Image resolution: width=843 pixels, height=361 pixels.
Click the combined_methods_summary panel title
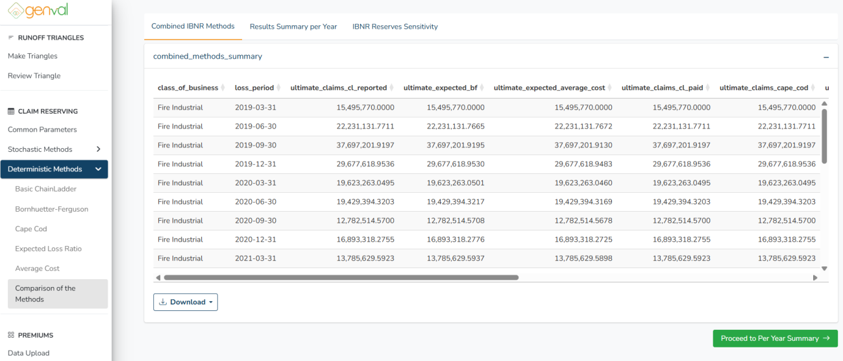pyautogui.click(x=208, y=56)
